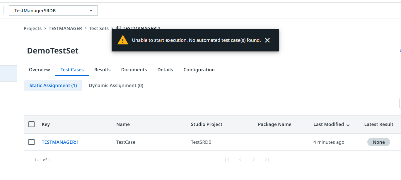
Task: Jump to the last page
Action: pos(267,160)
